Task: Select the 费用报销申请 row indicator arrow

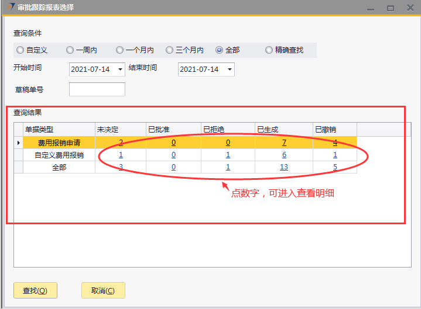Action: coord(19,143)
